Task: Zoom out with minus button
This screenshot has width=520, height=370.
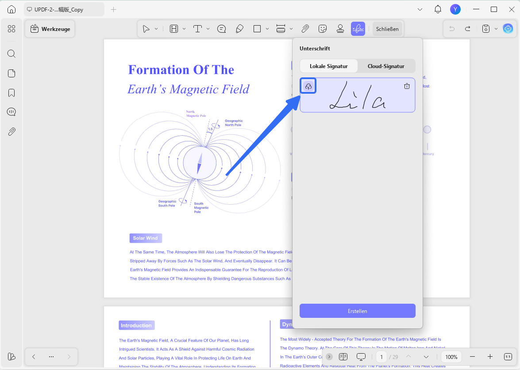Action: pos(473,357)
